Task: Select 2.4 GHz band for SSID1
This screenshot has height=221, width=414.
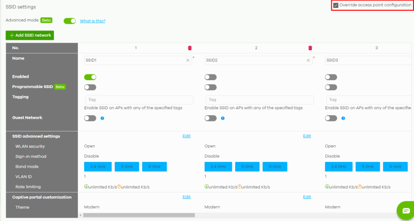Action: (x=98, y=167)
